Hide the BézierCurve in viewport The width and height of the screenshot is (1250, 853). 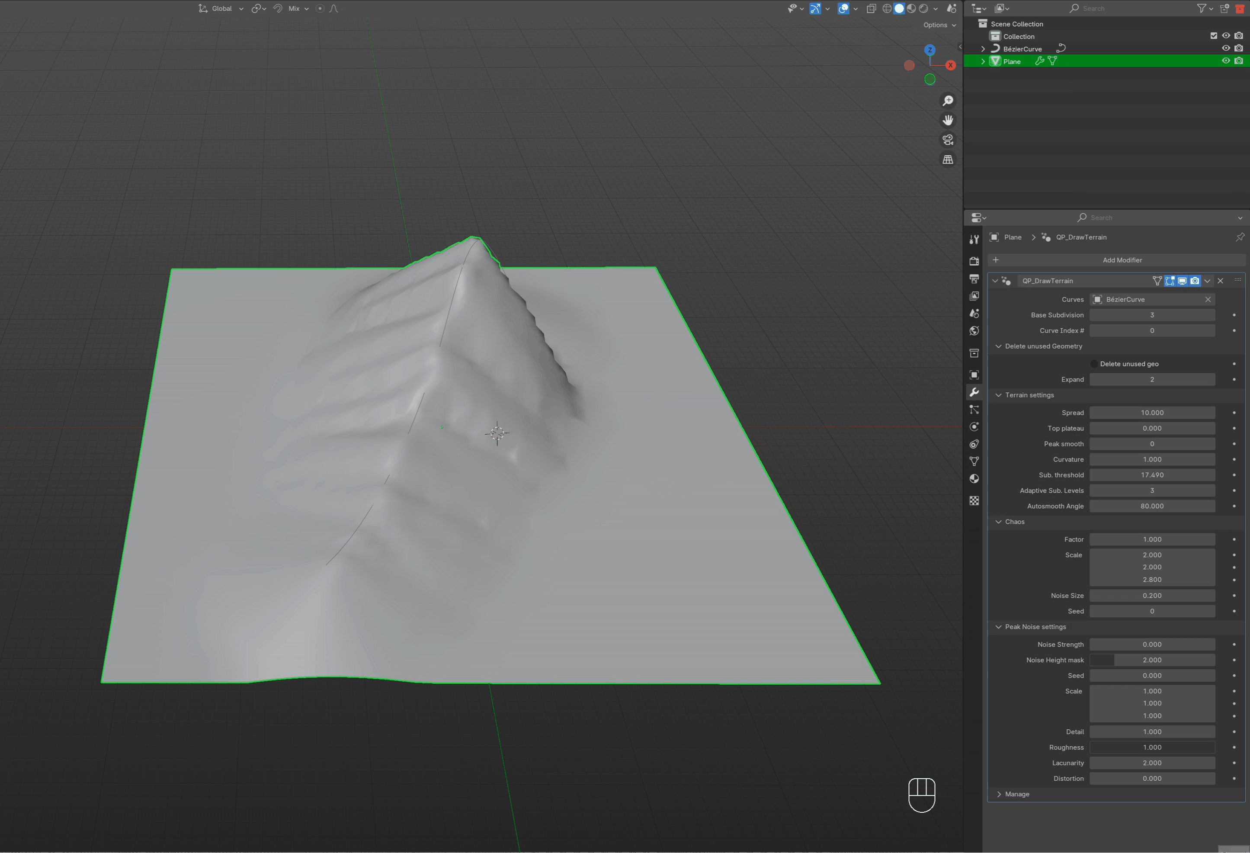click(x=1226, y=48)
